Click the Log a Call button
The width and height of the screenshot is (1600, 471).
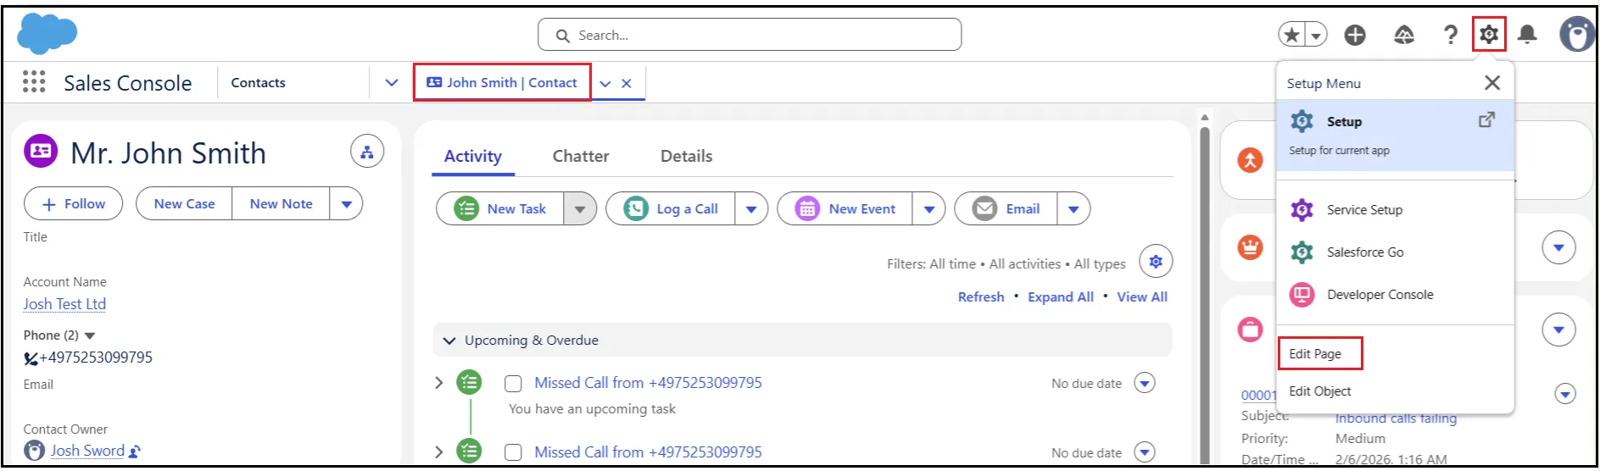(x=671, y=208)
